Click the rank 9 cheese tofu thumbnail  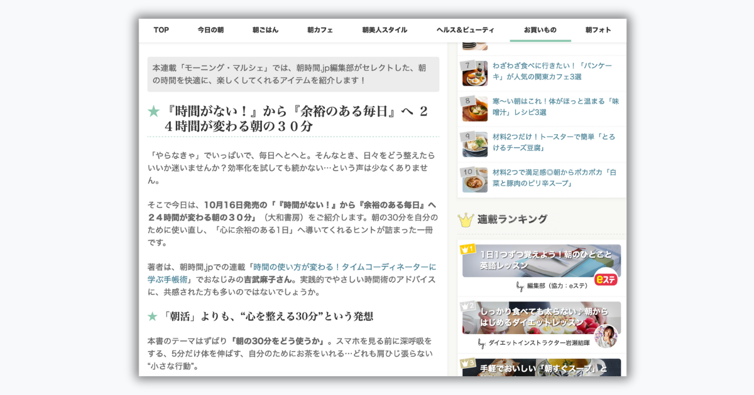(x=475, y=145)
